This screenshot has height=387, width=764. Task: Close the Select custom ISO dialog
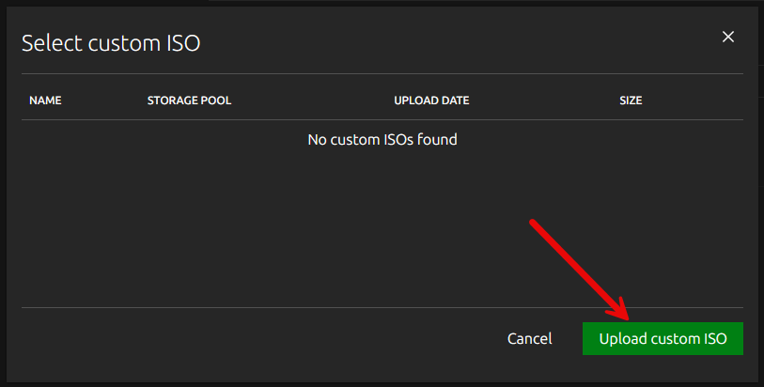[727, 37]
